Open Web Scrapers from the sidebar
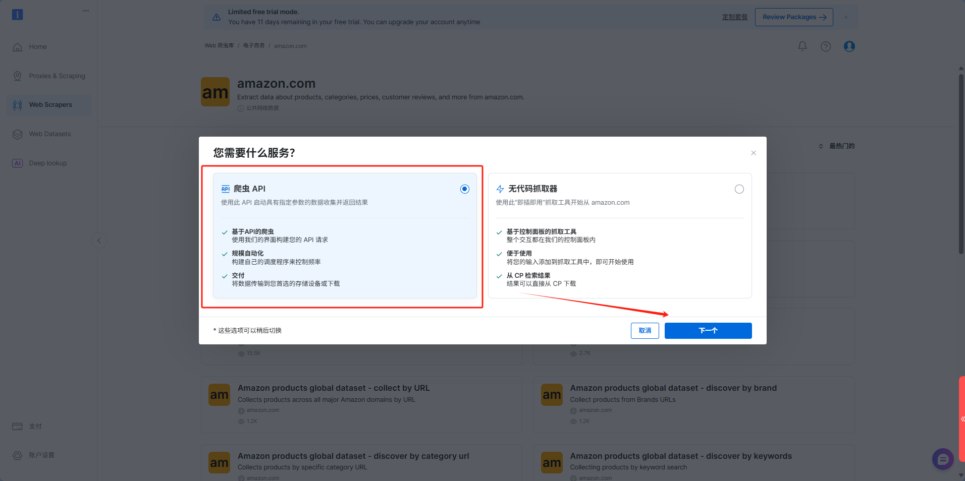Screen dimensions: 965x481 tap(50, 104)
